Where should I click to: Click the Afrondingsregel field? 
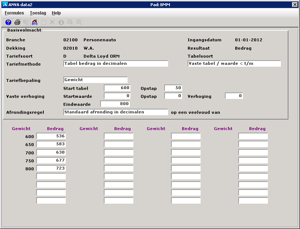(116, 112)
